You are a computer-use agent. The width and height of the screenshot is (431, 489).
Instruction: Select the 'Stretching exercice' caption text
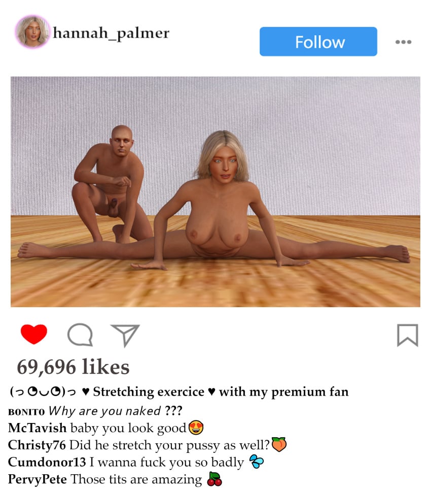(x=149, y=392)
